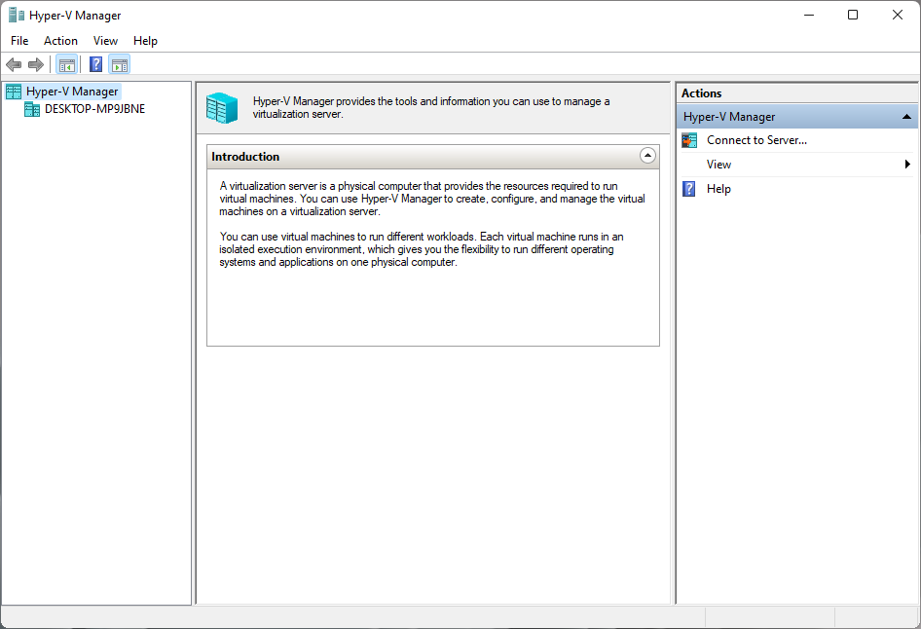Click the Forward arrow toolbar icon
921x629 pixels.
pos(36,64)
